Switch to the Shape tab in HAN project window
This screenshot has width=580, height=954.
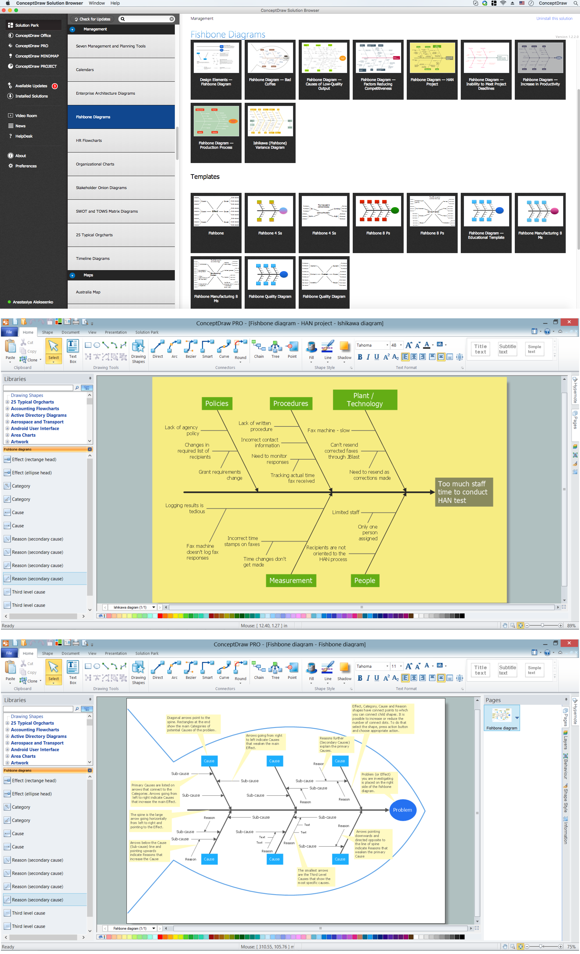coord(48,332)
